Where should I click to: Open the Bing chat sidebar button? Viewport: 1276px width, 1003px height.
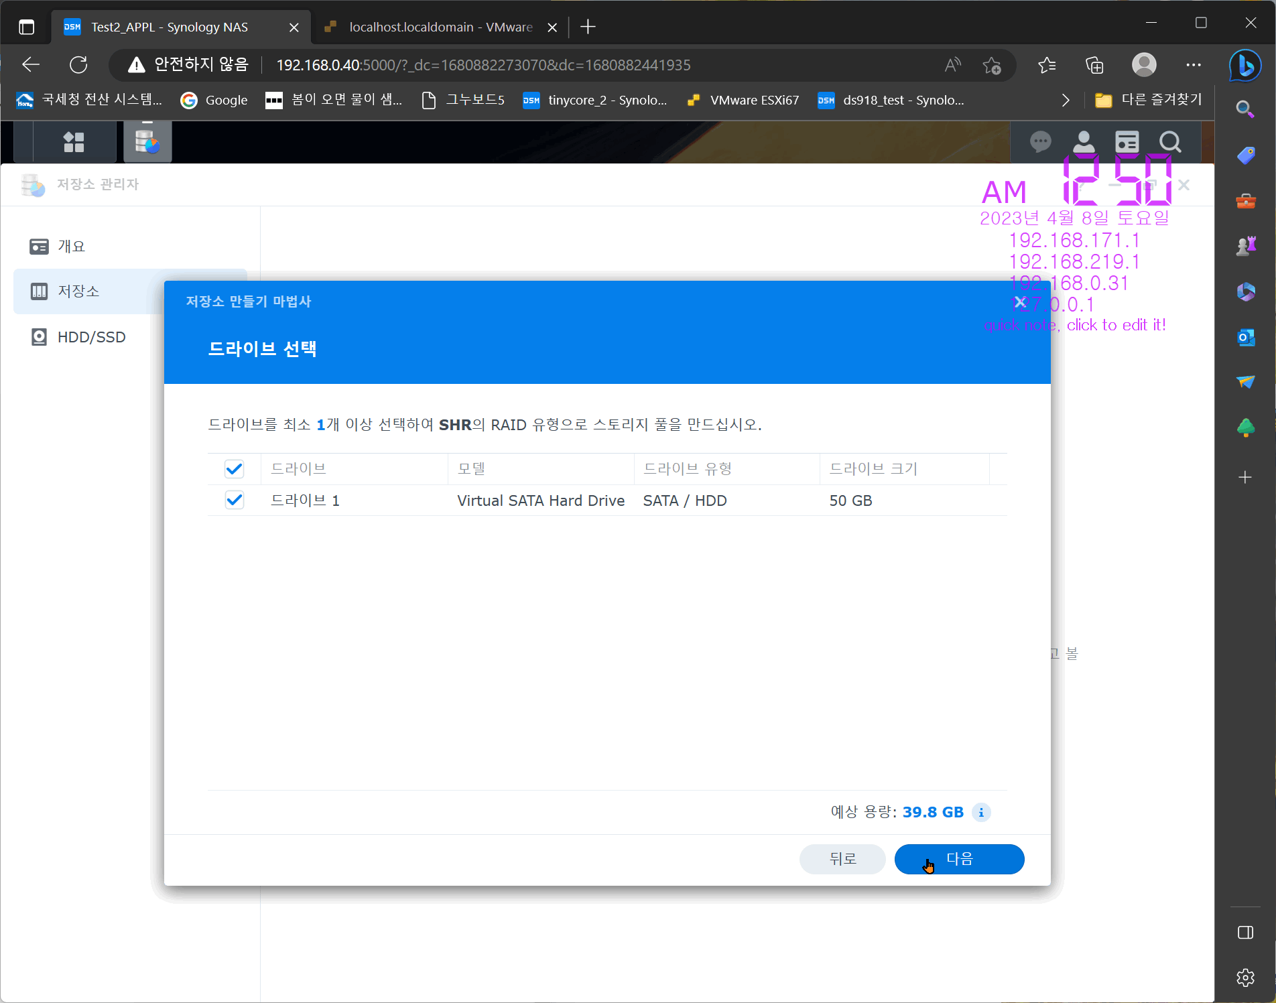point(1245,66)
